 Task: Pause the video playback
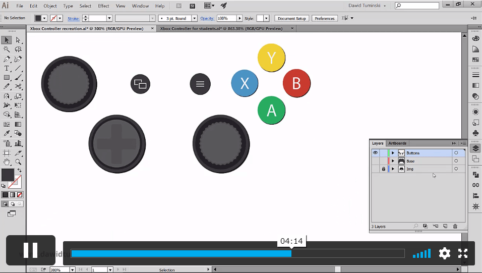30,250
